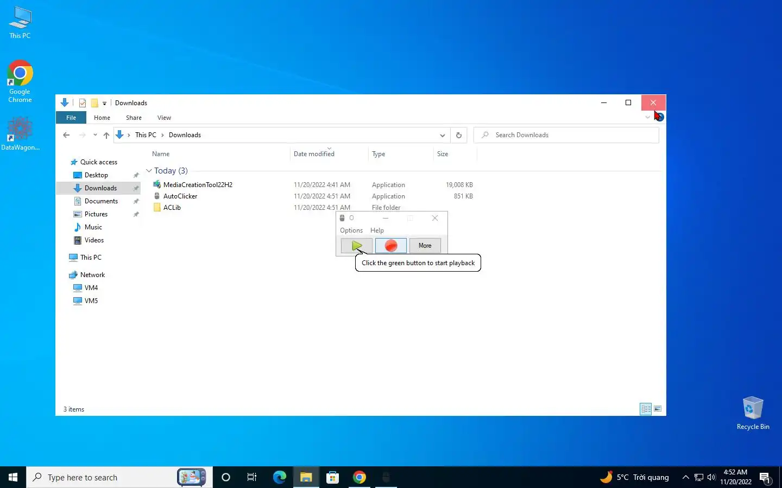Open File Explorer taskbar icon
Image resolution: width=782 pixels, height=488 pixels.
pos(306,477)
